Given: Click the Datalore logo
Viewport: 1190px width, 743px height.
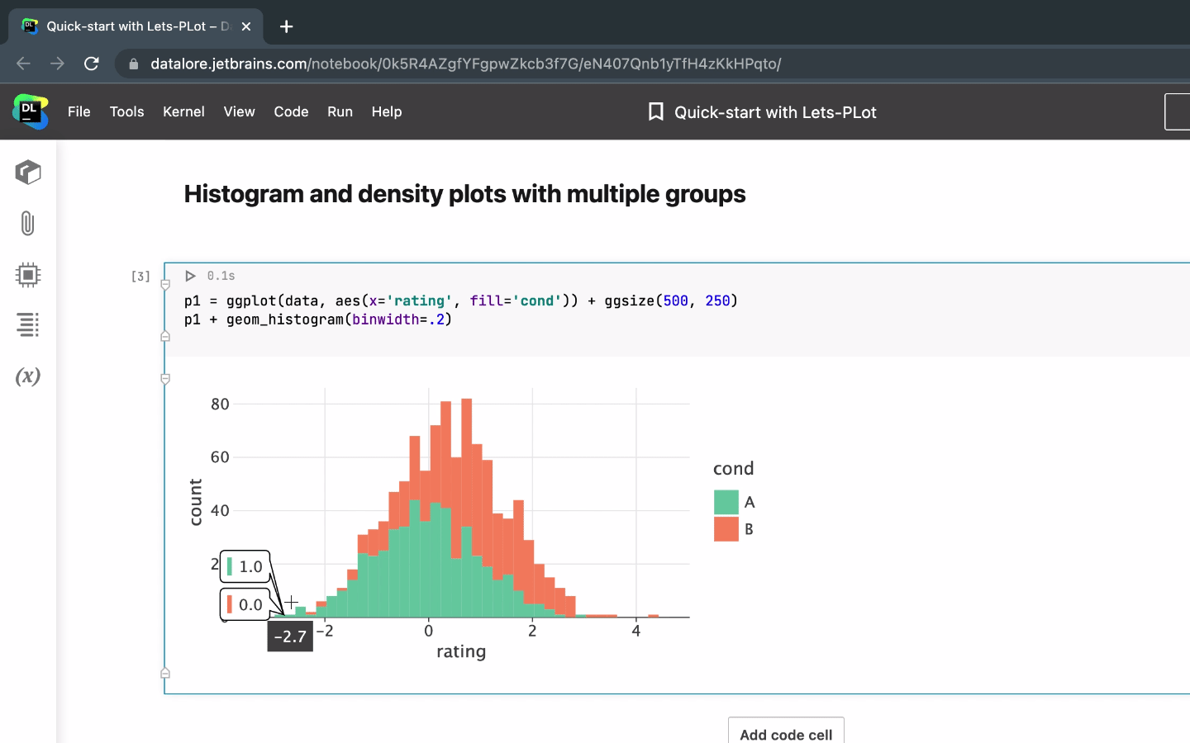Looking at the screenshot, I should point(30,111).
